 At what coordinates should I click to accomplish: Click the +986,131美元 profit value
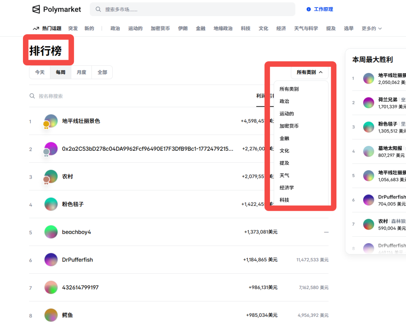[263, 288]
